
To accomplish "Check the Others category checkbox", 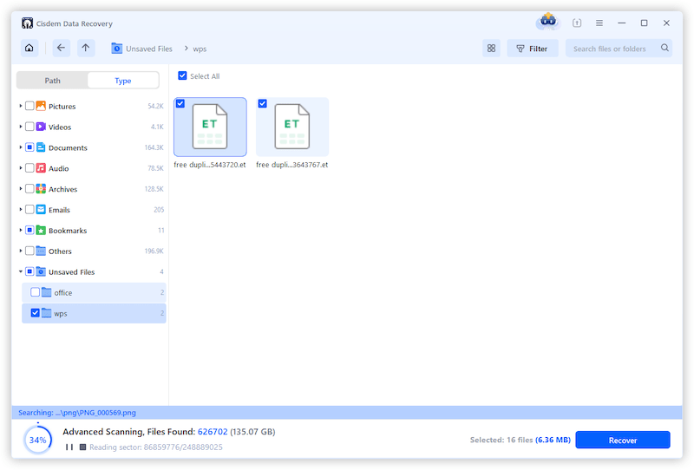I will [29, 251].
